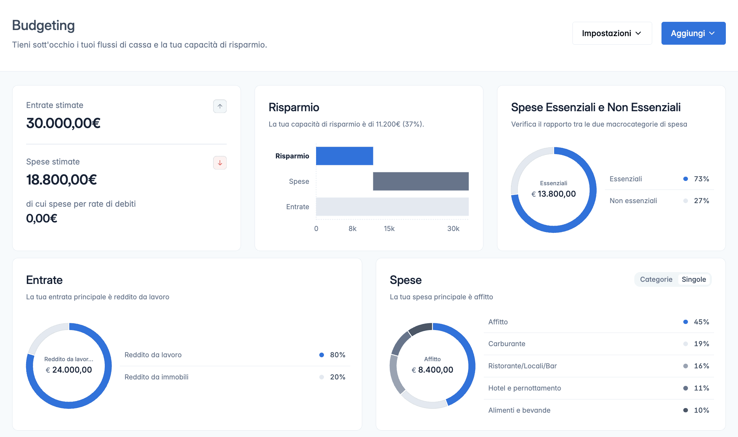Viewport: 738px width, 437px height.
Task: Select the blue dot next to Affitto 45%
Action: click(x=685, y=322)
